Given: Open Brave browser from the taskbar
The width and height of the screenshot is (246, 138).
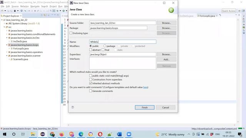Looking at the screenshot, I should pyautogui.click(x=71, y=134).
